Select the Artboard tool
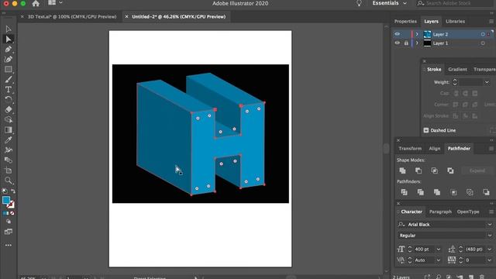This screenshot has height=279, width=496. pos(9,170)
